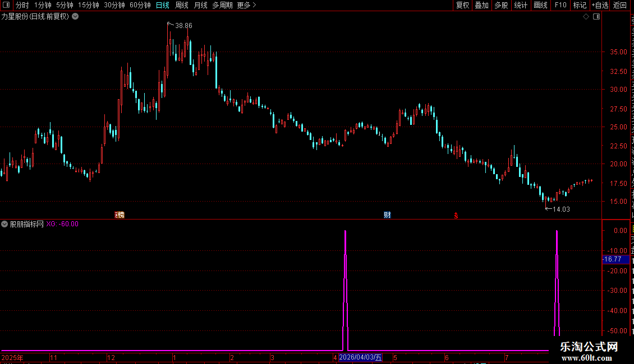The image size is (634, 364).
Task: Switch to 分时 intraday view
Action: click(x=22, y=5)
